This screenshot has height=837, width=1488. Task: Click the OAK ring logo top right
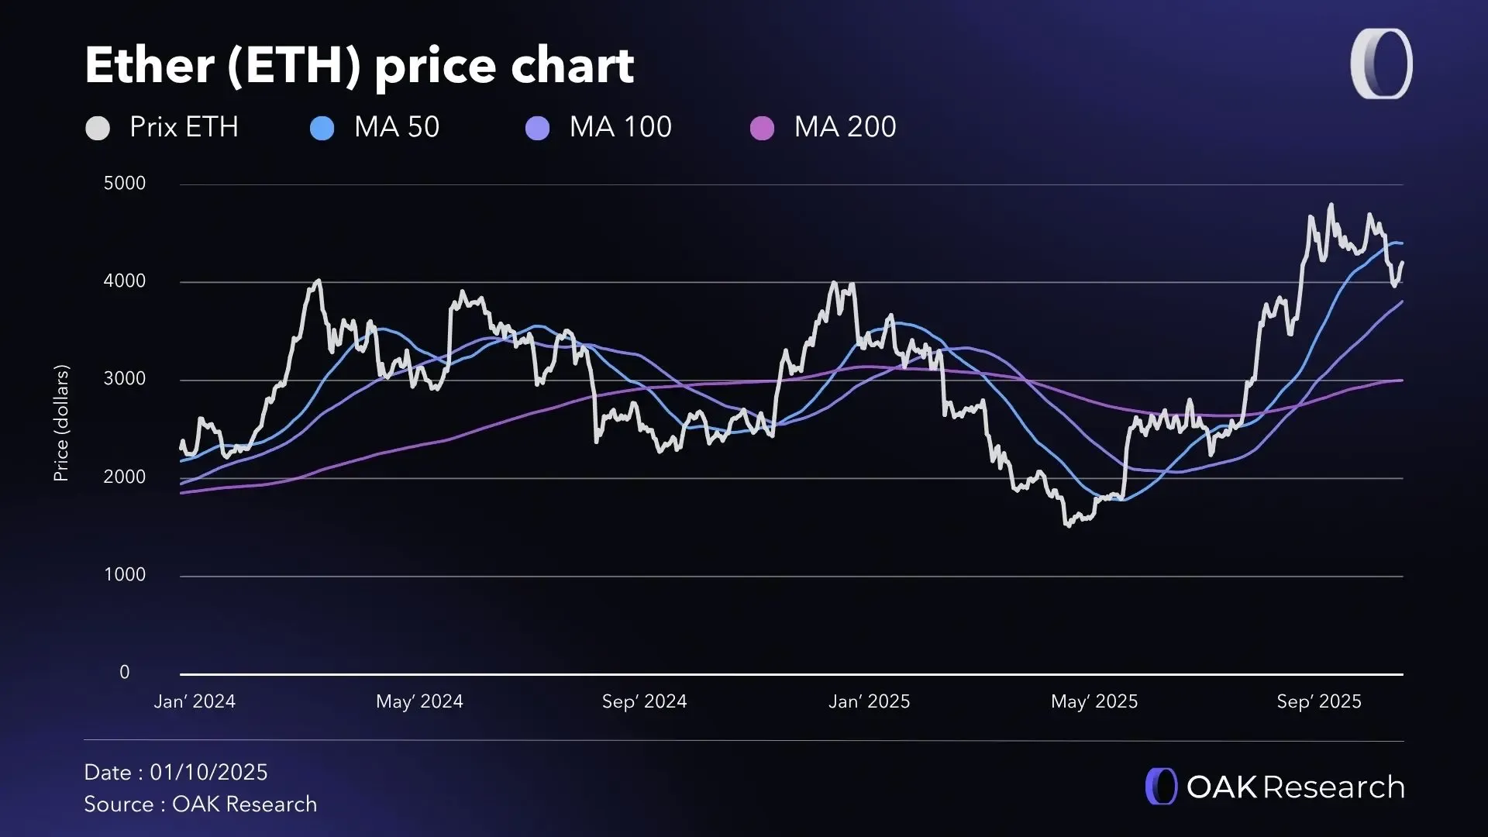(x=1381, y=64)
